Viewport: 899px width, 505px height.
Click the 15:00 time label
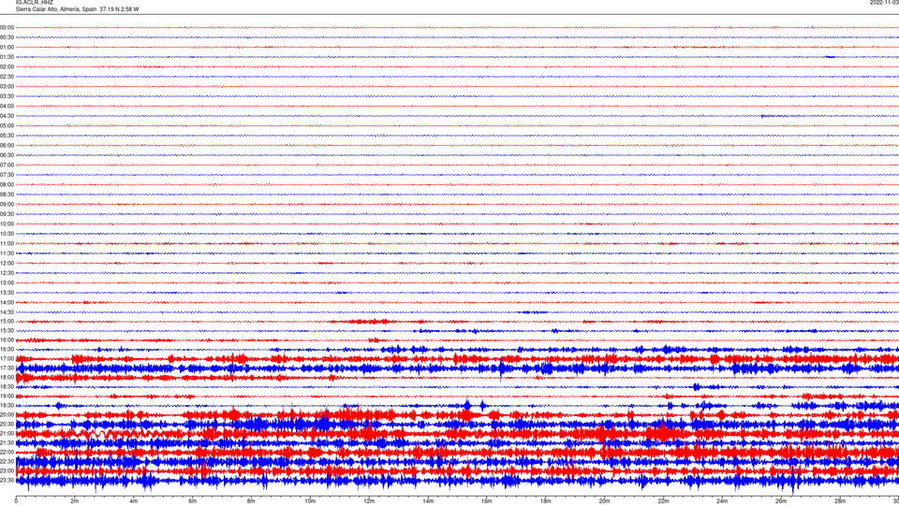point(7,321)
